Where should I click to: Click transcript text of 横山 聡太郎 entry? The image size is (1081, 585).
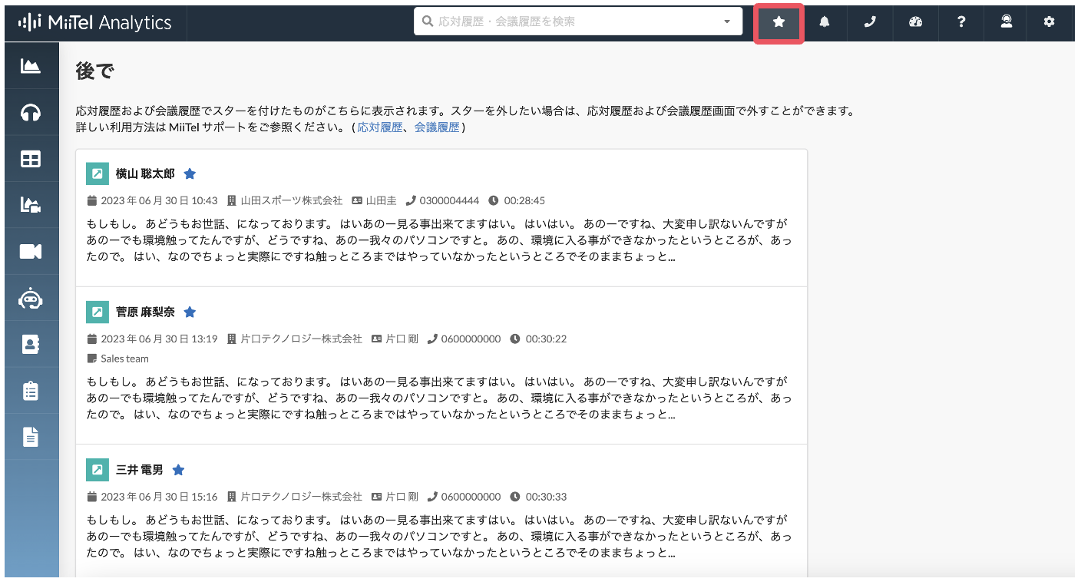[x=439, y=240]
